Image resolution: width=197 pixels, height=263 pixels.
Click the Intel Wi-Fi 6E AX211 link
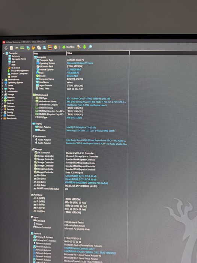point(90,252)
